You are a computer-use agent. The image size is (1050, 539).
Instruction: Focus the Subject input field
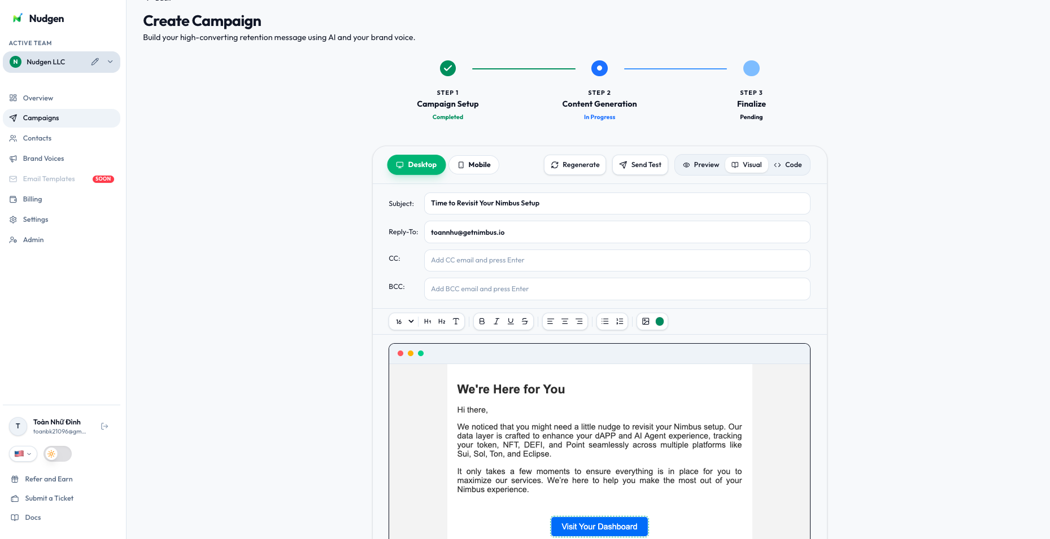pos(617,203)
